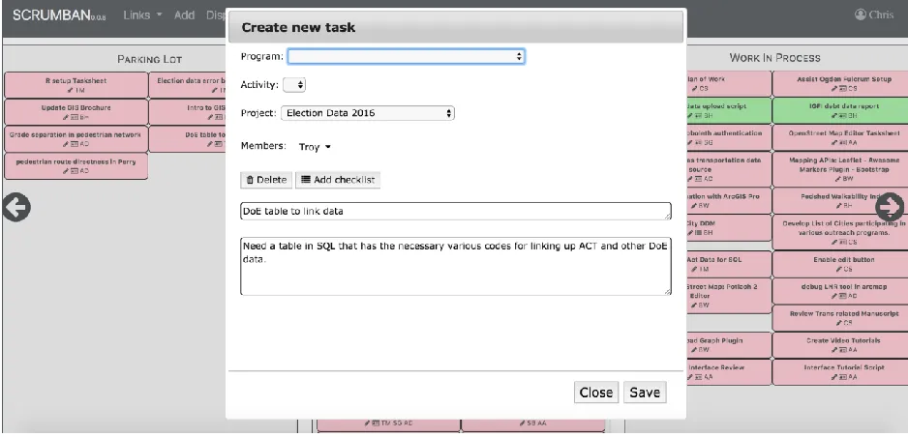Edit pencil on 'Grade separation in pedestrian network' card
The width and height of the screenshot is (908, 437).
(x=66, y=144)
